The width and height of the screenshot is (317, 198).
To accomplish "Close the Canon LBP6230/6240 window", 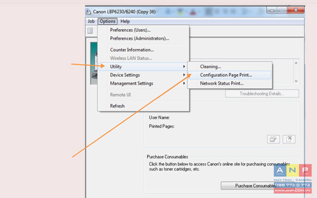I will point(296,10).
